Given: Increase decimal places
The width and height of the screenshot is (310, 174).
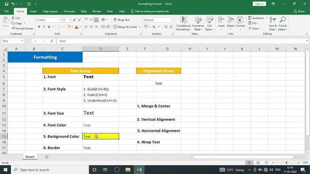Looking at the screenshot, I should [166, 27].
